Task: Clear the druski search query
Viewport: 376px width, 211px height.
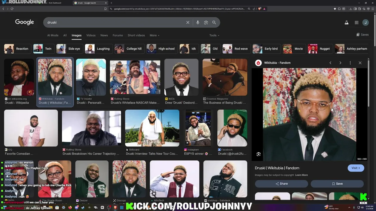Action: [x=188, y=23]
